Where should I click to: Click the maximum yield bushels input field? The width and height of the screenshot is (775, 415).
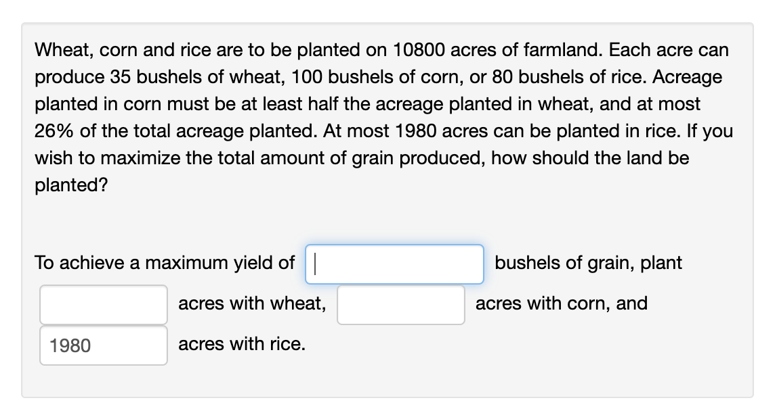(x=395, y=264)
